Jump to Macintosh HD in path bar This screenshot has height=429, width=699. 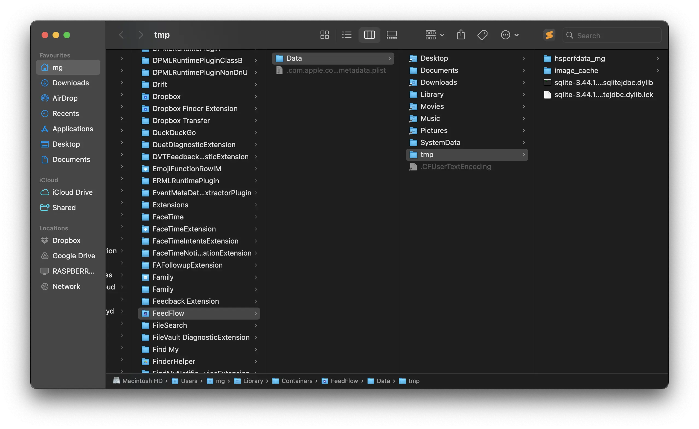click(138, 381)
